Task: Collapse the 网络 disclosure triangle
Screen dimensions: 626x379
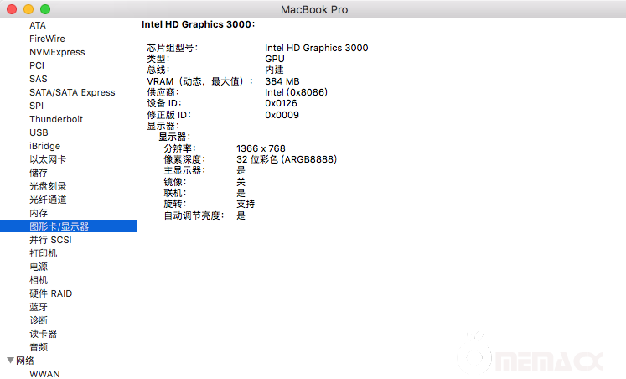Action: pyautogui.click(x=10, y=361)
